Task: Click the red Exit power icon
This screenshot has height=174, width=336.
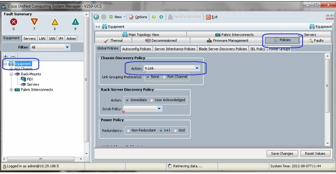Action: [208, 17]
